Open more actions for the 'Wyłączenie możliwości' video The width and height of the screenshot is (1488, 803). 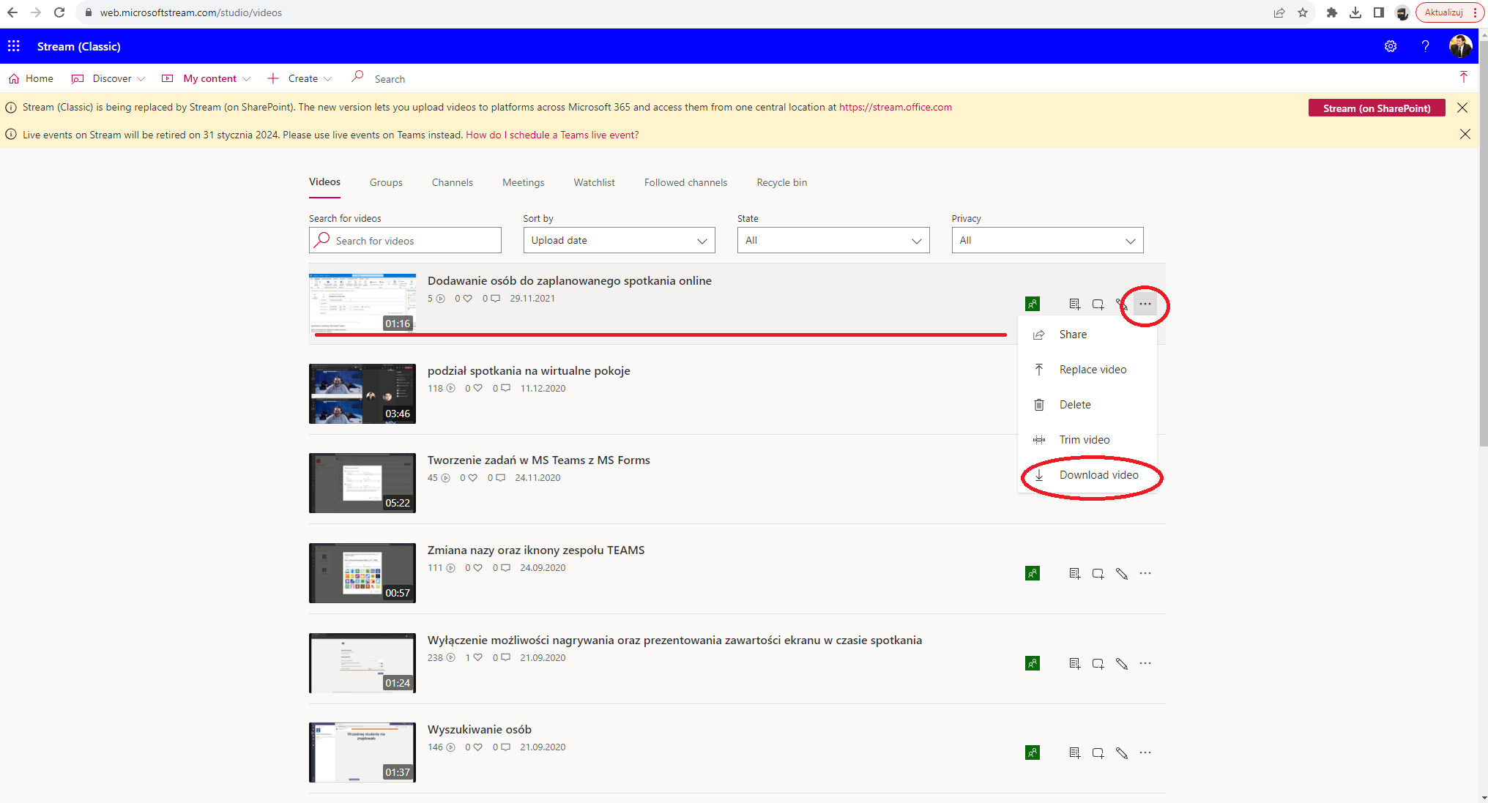(1145, 663)
